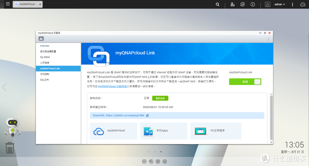
Task: Open the window's vertical dots menu
Action: (268, 39)
